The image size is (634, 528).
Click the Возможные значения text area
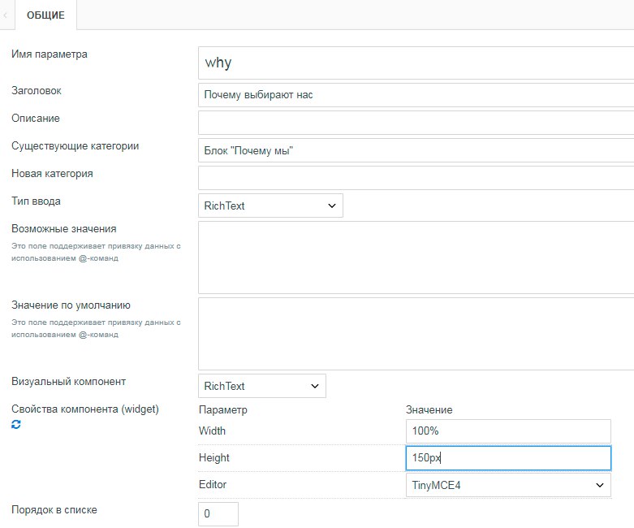[416, 258]
